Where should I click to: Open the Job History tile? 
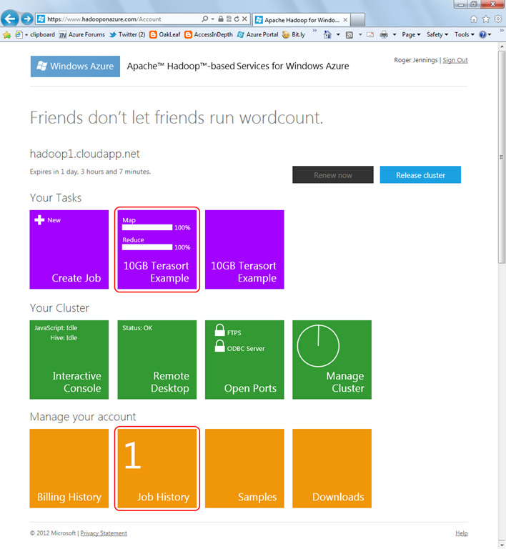[157, 468]
